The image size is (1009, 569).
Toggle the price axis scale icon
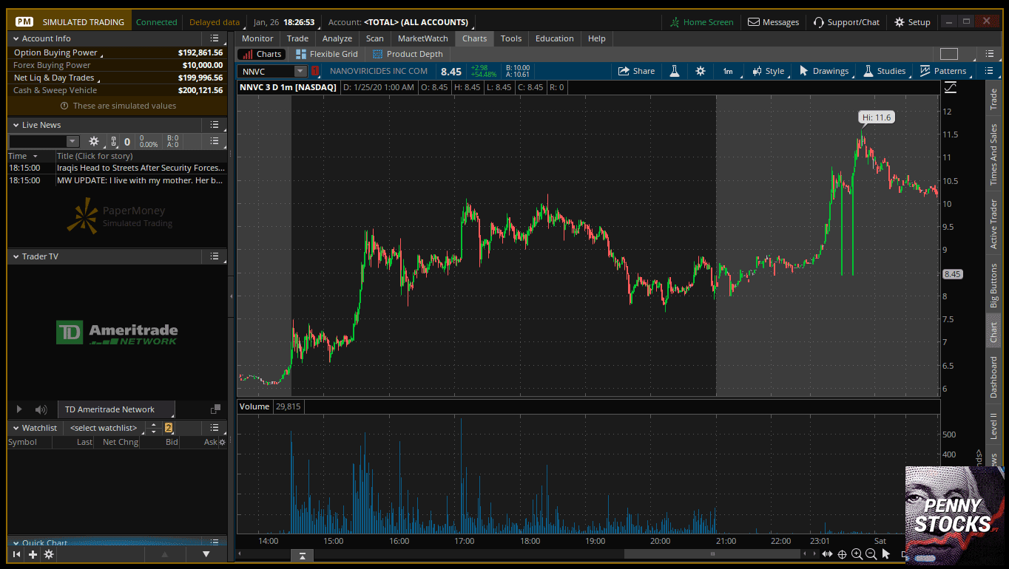951,87
